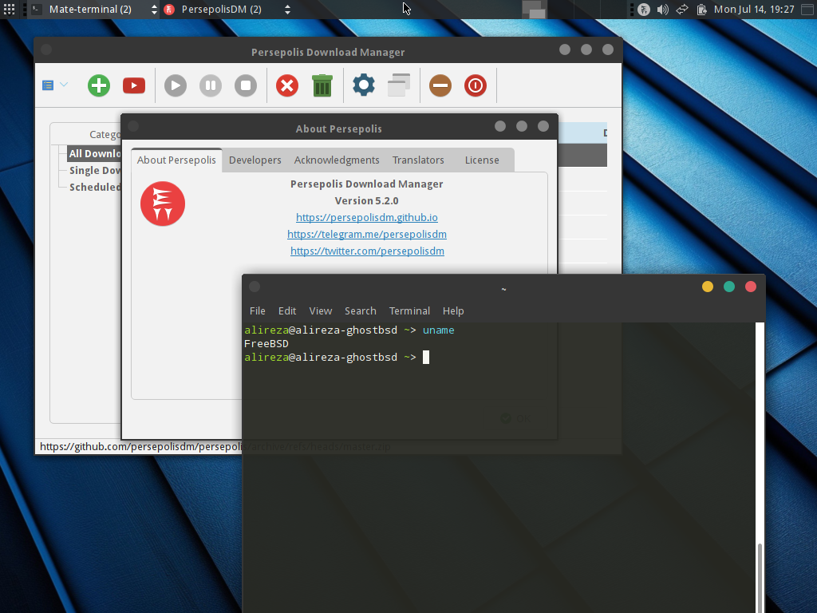The width and height of the screenshot is (817, 613).
Task: Open the terminal Edit menu
Action: click(x=287, y=311)
